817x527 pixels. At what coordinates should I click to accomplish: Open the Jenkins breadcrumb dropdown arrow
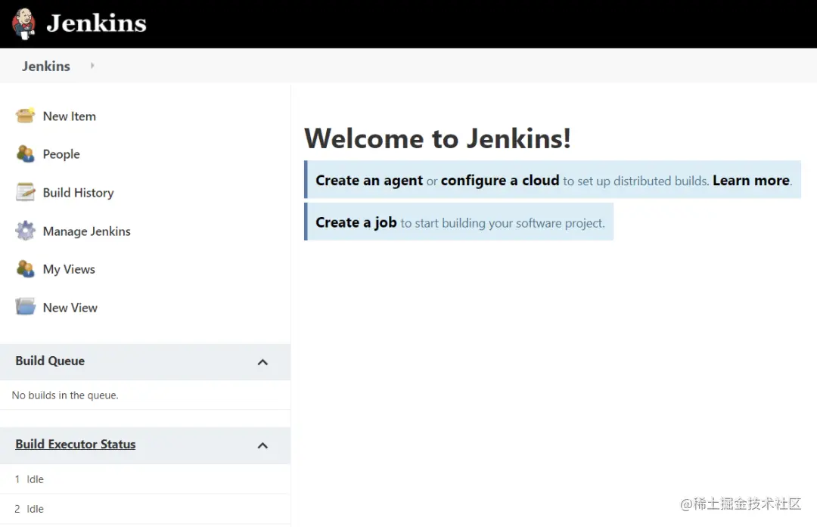click(x=92, y=66)
